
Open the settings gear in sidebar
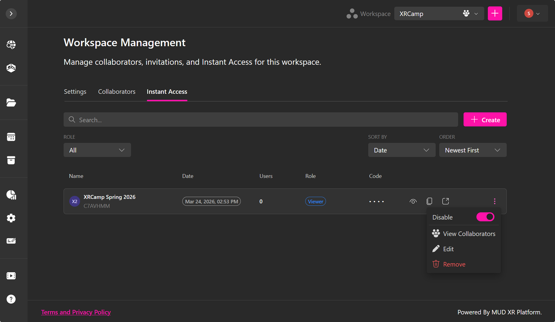point(11,218)
